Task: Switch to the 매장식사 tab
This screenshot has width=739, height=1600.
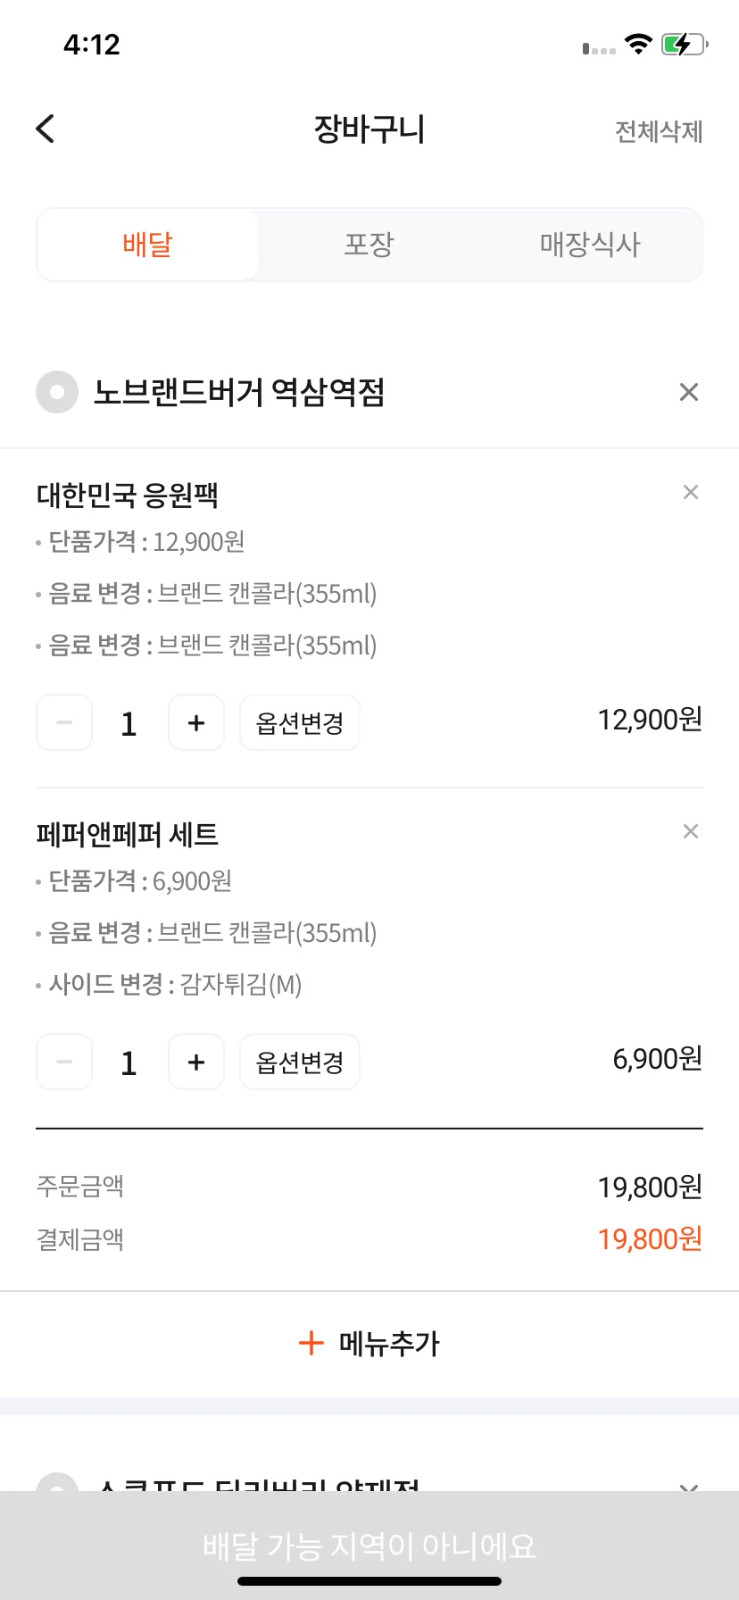Action: pos(590,245)
